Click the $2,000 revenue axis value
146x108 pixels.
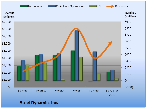pos(6,73)
